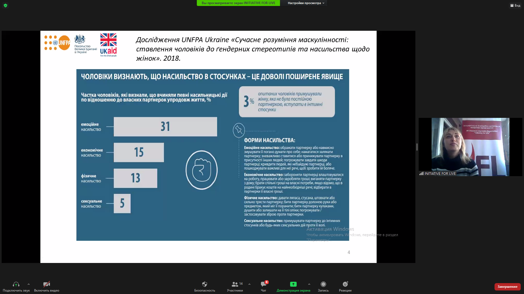Image resolution: width=524 pixels, height=294 pixels.
Task: Toggle the crossed-out camera video icon
Action: click(x=47, y=284)
